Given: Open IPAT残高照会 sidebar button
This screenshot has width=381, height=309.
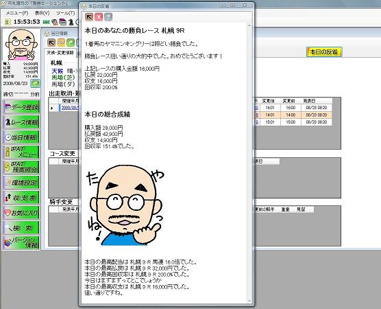Looking at the screenshot, I should 21,167.
